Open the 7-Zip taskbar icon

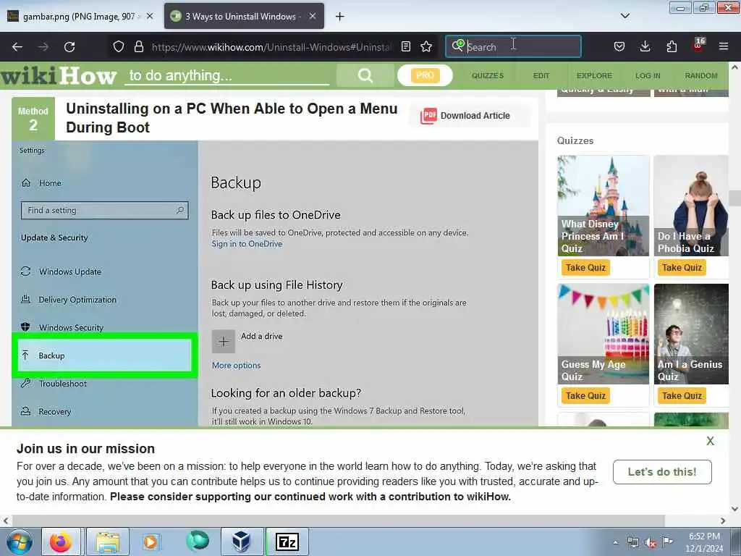coord(287,542)
